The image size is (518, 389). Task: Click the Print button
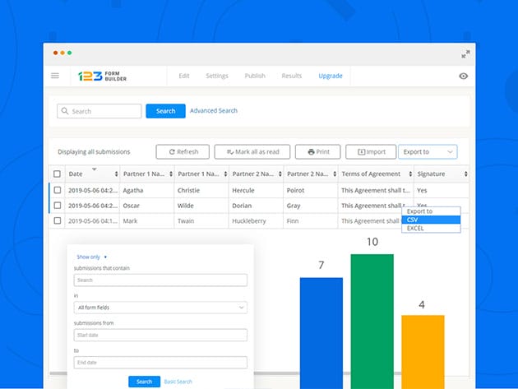[317, 152]
